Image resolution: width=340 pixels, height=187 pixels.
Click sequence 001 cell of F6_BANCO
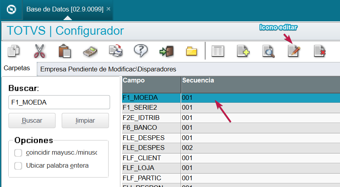[x=261, y=128]
